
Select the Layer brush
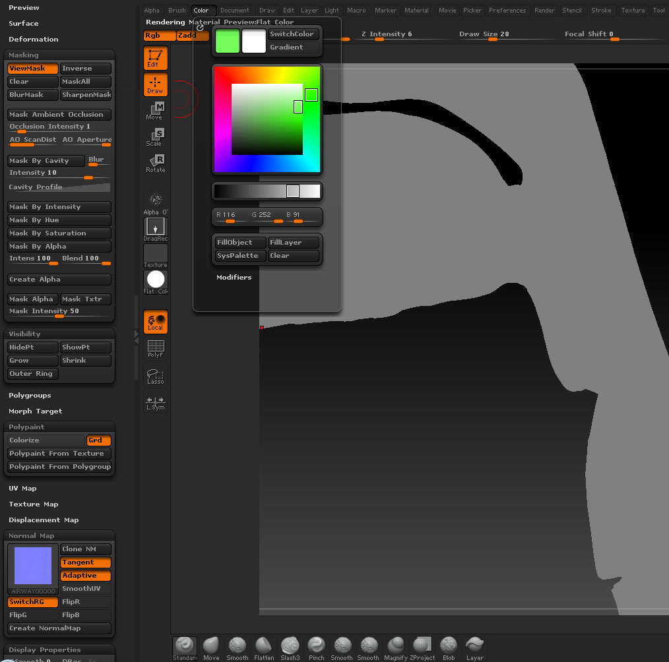[x=474, y=648]
